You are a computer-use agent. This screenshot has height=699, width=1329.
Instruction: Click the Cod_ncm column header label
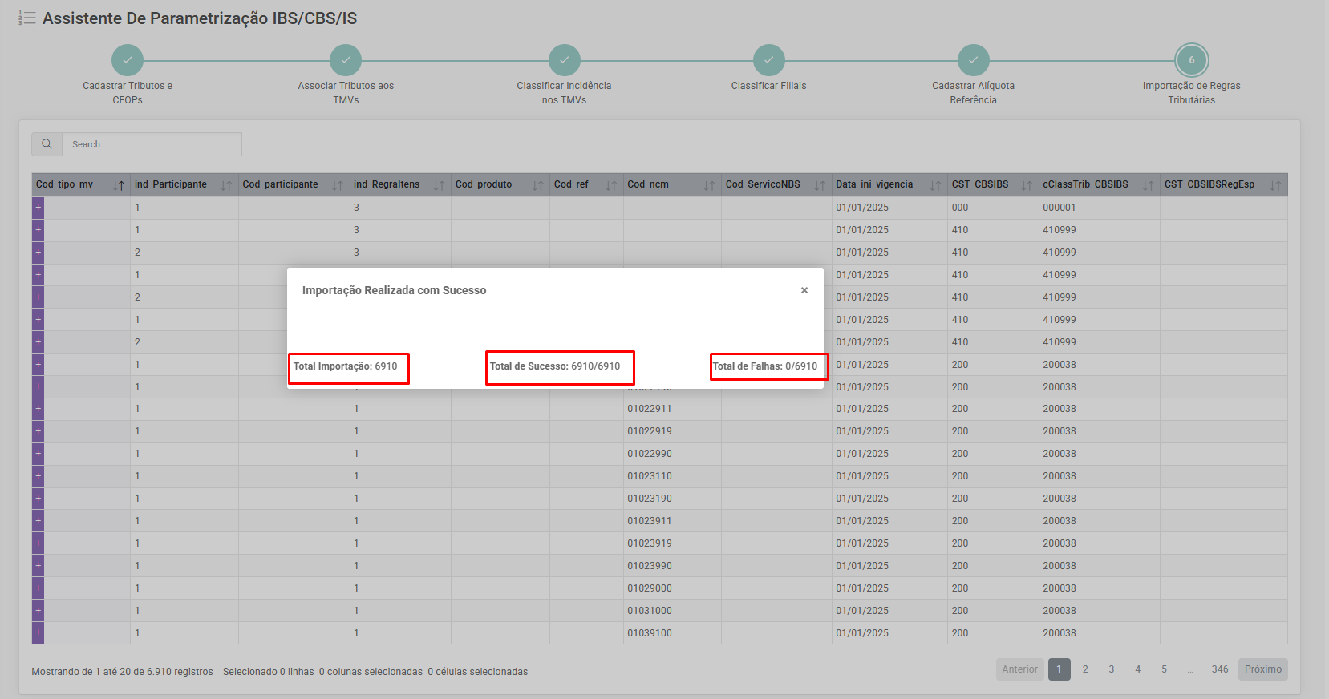point(648,184)
